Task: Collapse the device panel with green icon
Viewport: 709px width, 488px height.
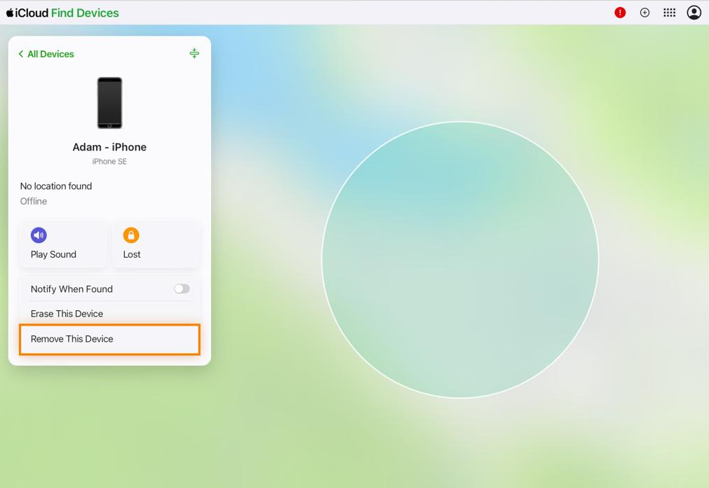Action: click(x=194, y=53)
